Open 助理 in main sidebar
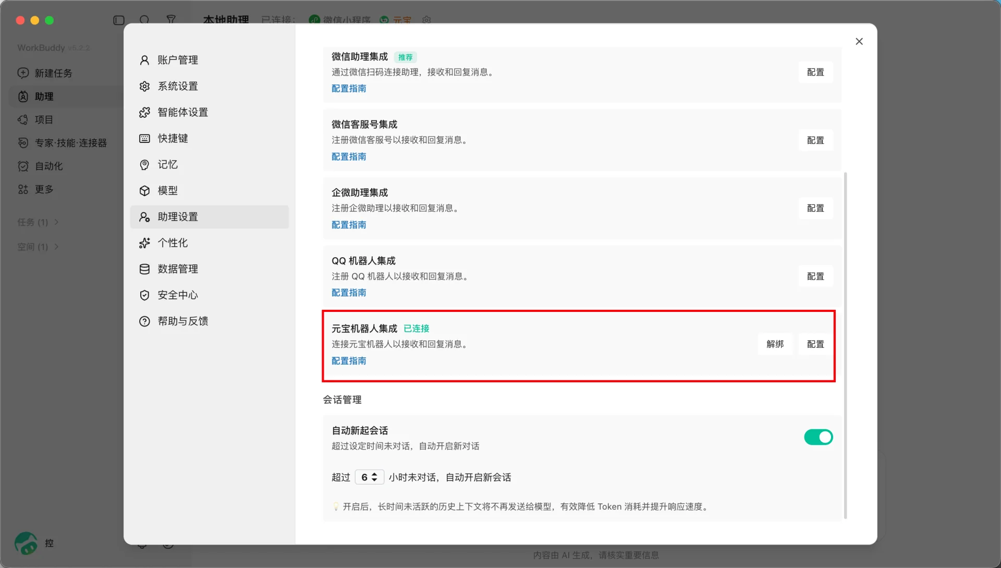Image resolution: width=1001 pixels, height=568 pixels. 65,96
